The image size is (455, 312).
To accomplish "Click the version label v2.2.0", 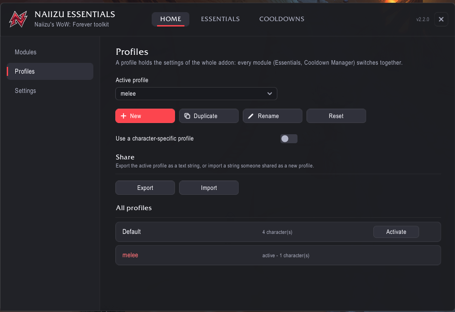I will click(x=423, y=19).
